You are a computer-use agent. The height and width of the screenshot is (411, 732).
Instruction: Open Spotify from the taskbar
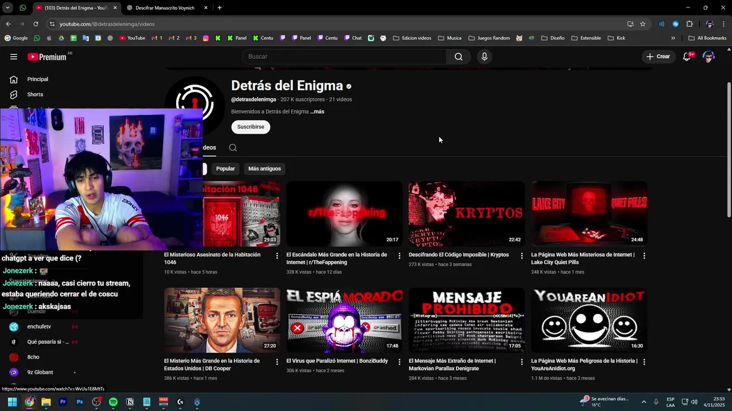pos(113,402)
